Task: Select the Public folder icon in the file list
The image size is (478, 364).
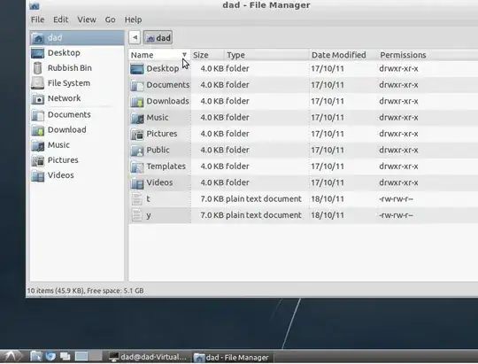Action: pos(137,151)
